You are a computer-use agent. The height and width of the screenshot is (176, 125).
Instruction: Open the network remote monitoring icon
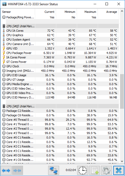(54, 170)
